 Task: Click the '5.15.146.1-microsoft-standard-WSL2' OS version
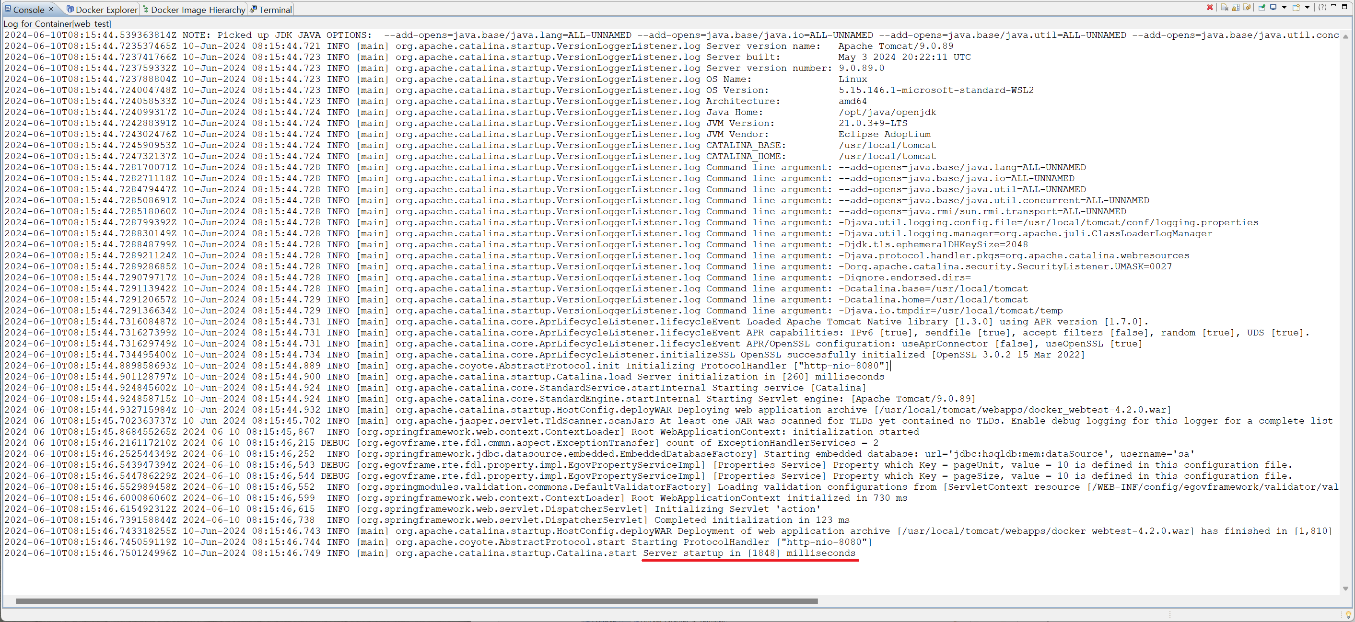click(936, 91)
